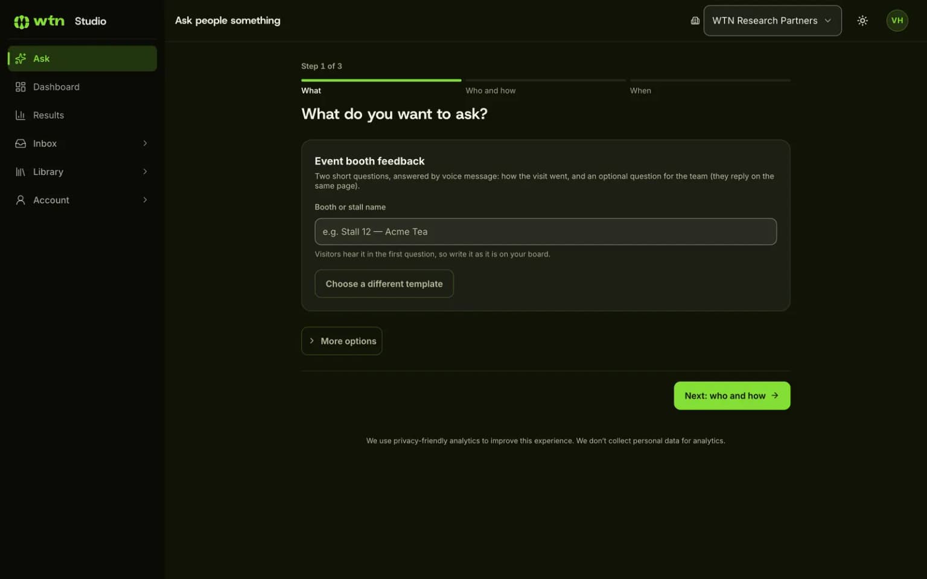Expand the Inbox submenu chevron
The width and height of the screenshot is (927, 579).
click(x=145, y=144)
